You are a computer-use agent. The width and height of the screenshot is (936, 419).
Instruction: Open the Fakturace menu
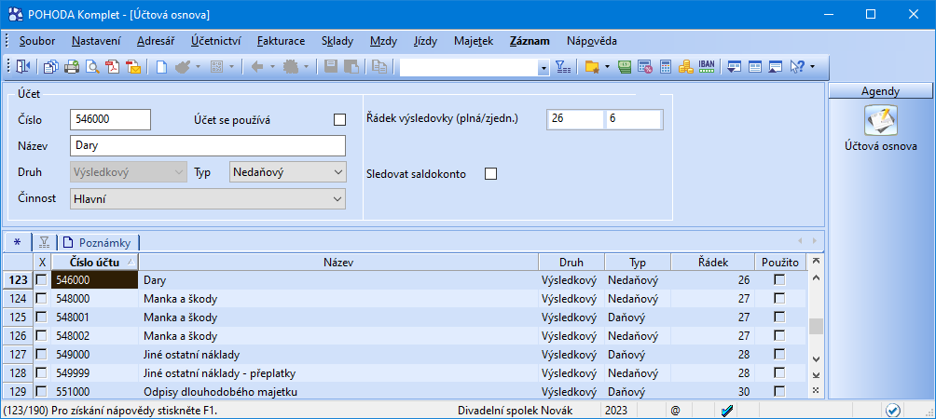pos(282,41)
